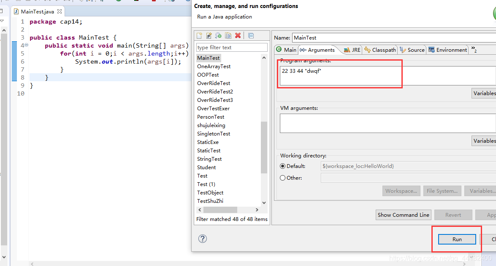Click Variables... button in Working directory
This screenshot has width=496, height=266.
(x=480, y=191)
